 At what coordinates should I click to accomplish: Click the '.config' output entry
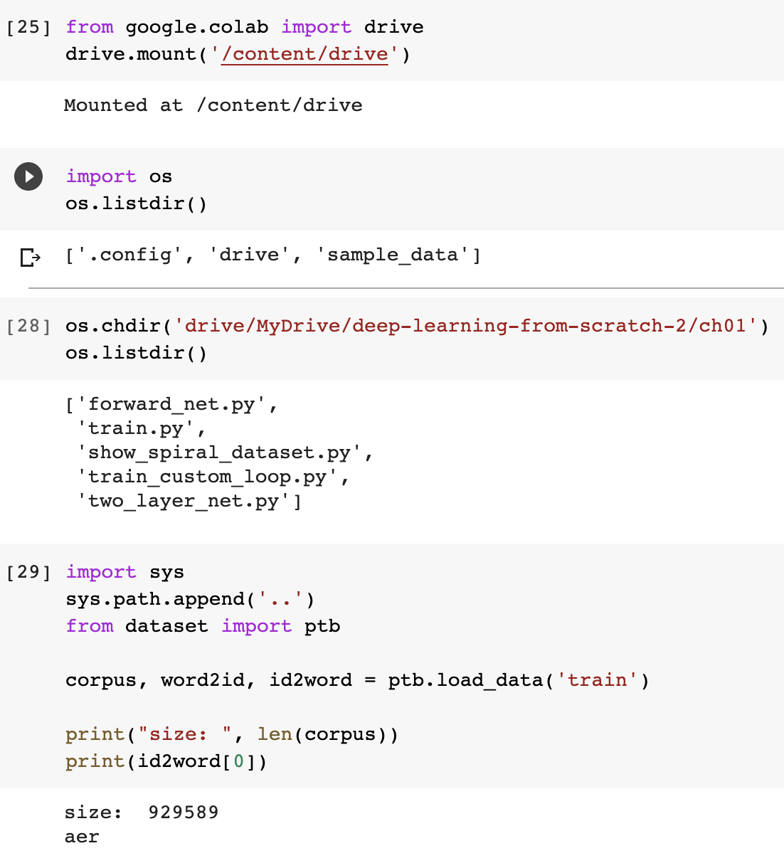tap(130, 255)
